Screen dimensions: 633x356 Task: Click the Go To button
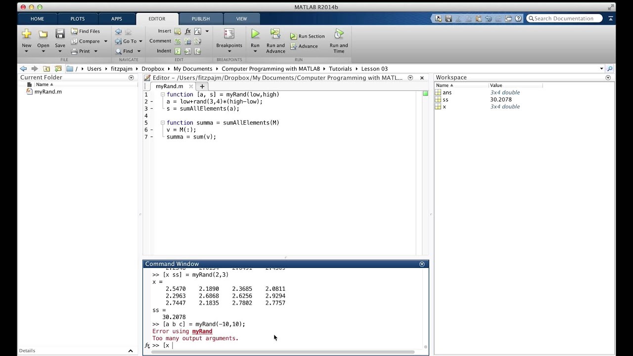click(128, 41)
